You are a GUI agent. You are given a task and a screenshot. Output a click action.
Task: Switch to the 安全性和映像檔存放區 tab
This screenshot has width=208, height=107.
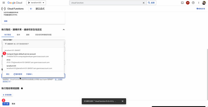[43, 35]
